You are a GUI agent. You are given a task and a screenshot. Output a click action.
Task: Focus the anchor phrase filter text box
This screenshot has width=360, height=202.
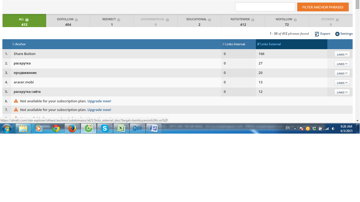(265, 7)
